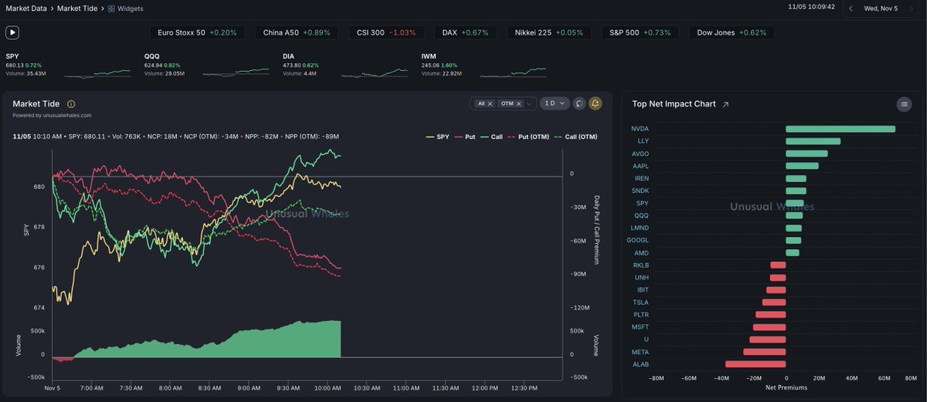This screenshot has width=927, height=402.
Task: Click IWM sparkline chart
Action: [x=513, y=73]
